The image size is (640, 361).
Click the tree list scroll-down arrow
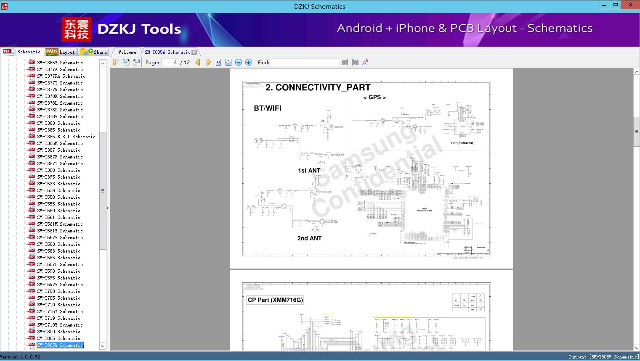pyautogui.click(x=103, y=346)
